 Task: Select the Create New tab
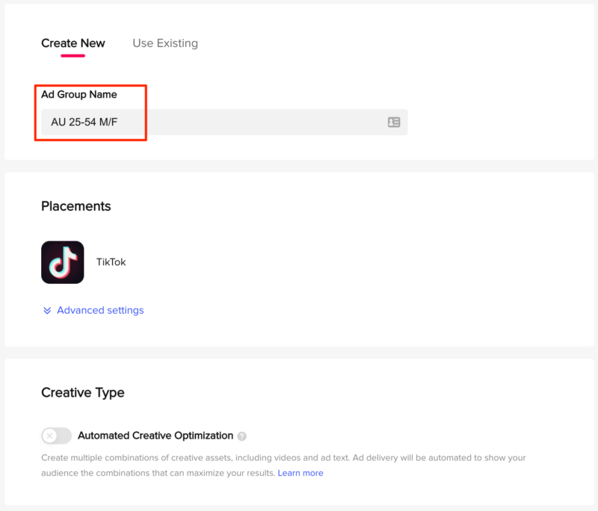pos(73,43)
